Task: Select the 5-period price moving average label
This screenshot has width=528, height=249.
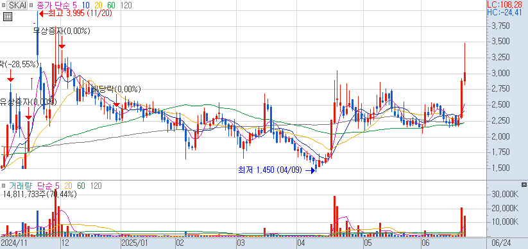Action: pos(75,5)
